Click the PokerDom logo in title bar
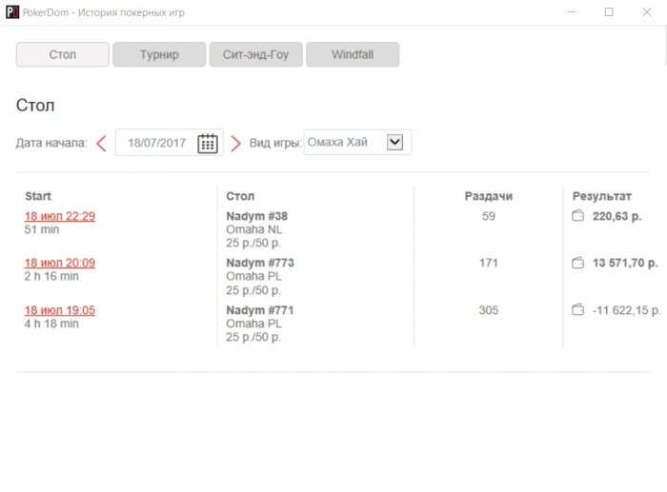The width and height of the screenshot is (667, 492). [x=12, y=12]
